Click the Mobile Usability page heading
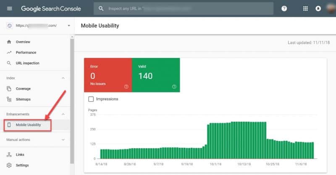 100,26
